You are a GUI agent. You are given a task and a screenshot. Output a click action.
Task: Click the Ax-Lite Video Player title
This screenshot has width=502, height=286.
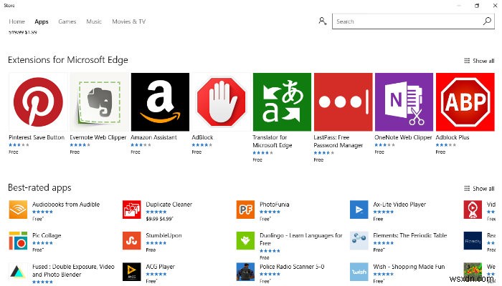399,204
